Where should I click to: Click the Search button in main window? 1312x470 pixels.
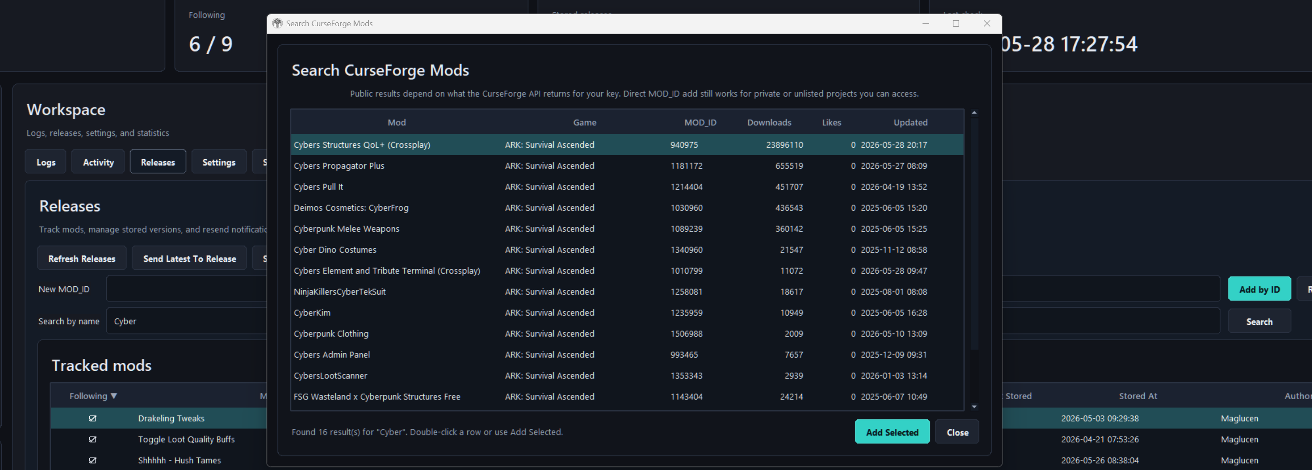click(1259, 321)
